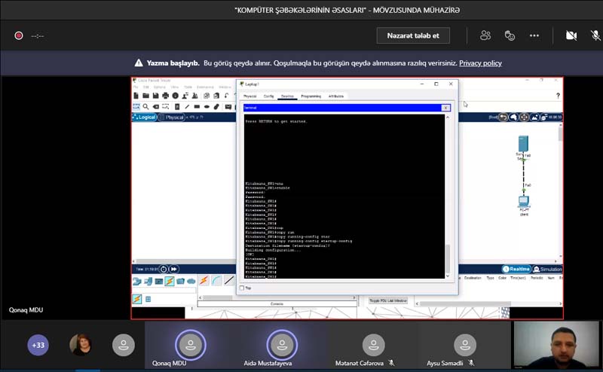
Task: Click the fast forward time button
Action: coord(174,269)
